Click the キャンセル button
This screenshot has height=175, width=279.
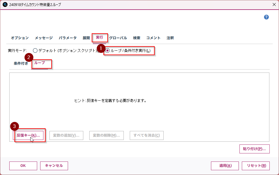[x=54, y=166]
